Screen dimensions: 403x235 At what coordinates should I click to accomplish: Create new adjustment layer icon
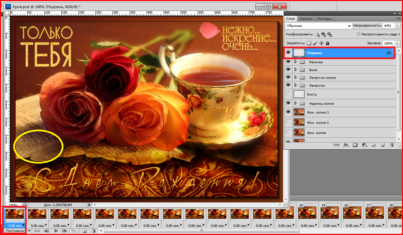tap(364, 145)
